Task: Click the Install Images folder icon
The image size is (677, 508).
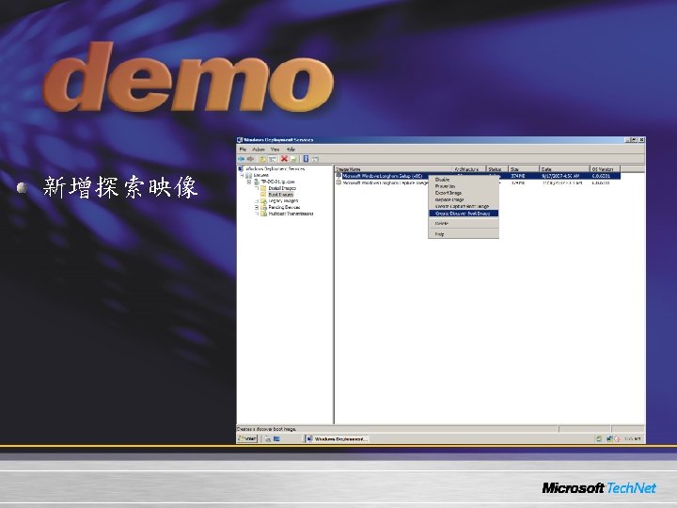Action: click(x=263, y=188)
